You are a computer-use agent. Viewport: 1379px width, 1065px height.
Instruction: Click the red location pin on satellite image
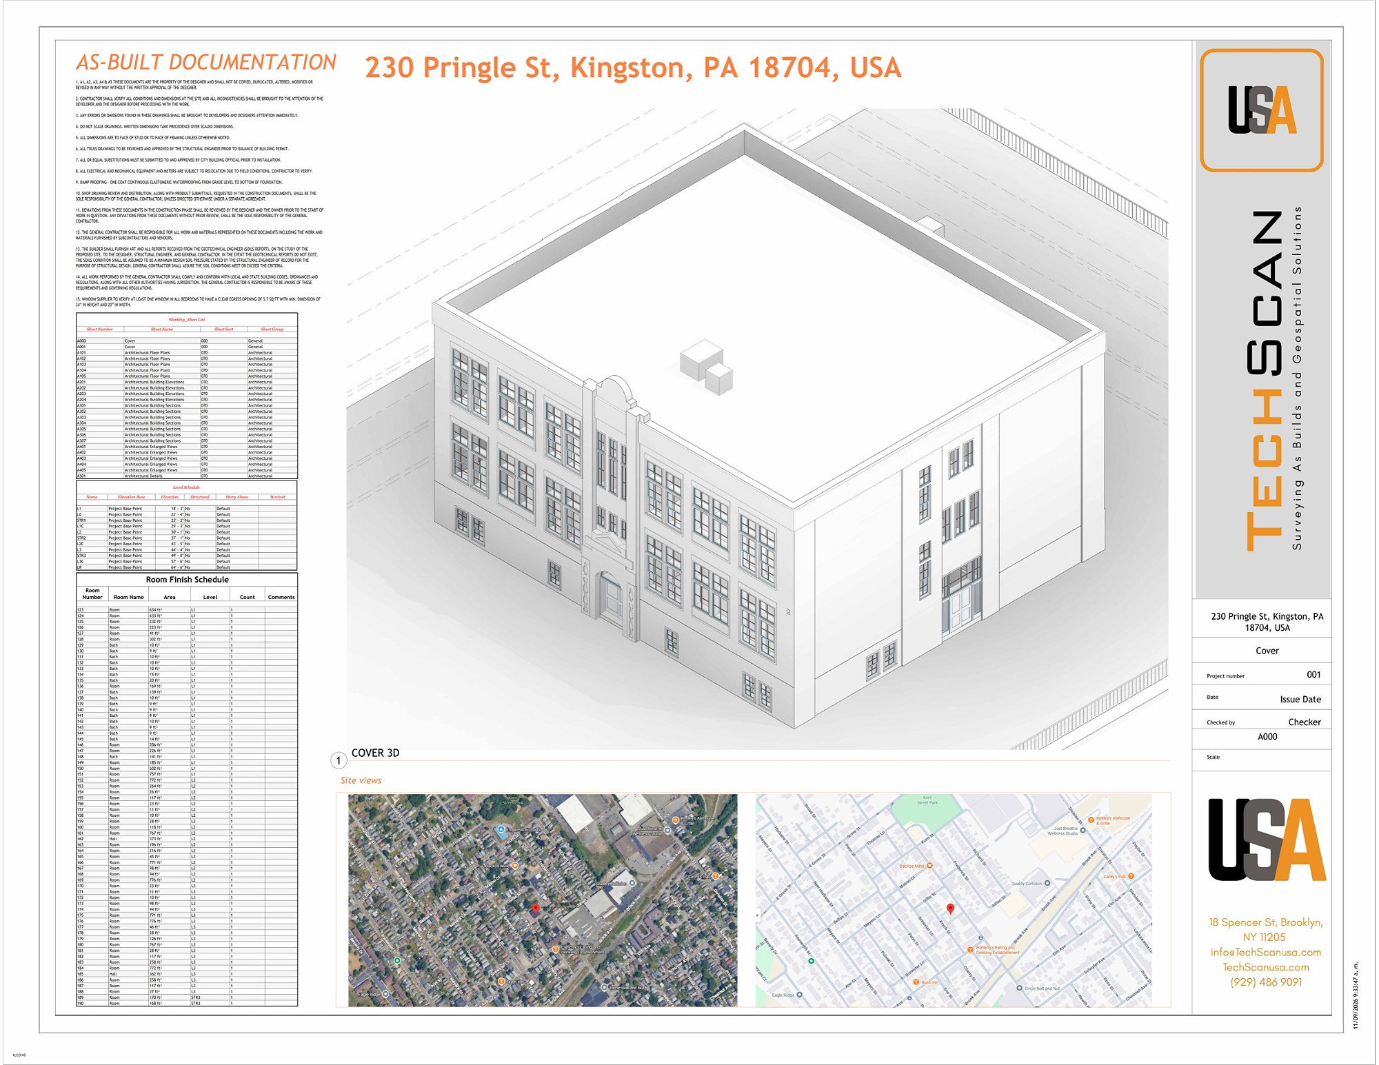coord(536,909)
